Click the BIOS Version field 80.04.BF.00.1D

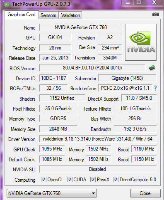(92, 68)
